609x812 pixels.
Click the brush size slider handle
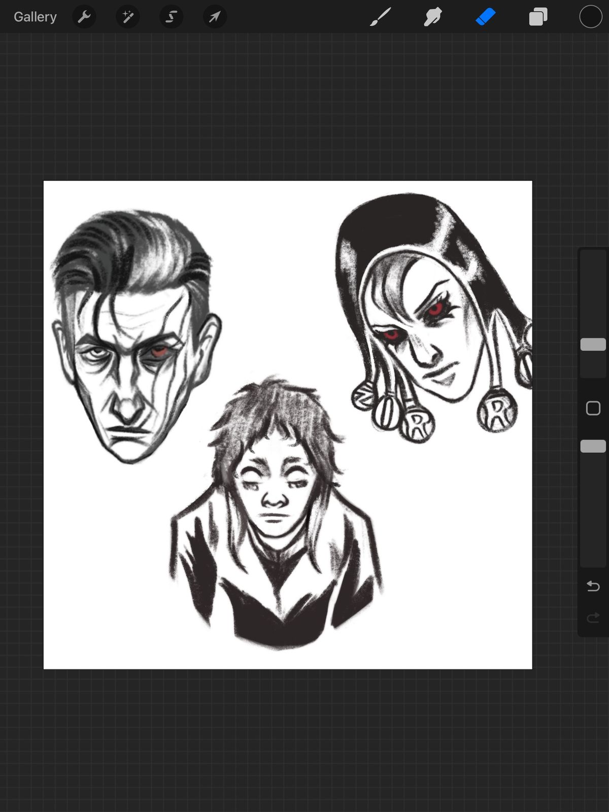tap(593, 344)
